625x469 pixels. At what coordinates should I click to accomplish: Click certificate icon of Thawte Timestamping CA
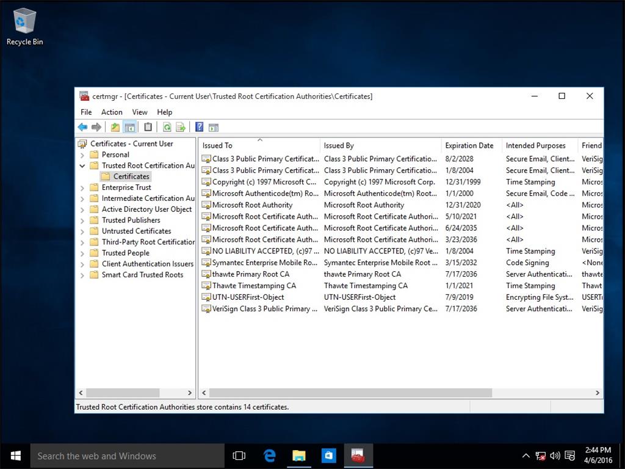coord(206,286)
